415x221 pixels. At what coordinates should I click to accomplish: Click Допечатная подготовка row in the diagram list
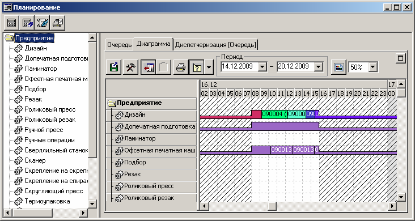coord(151,127)
